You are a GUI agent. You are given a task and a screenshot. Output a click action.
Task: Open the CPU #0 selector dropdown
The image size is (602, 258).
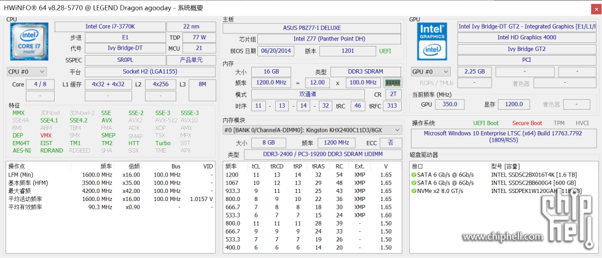click(26, 72)
